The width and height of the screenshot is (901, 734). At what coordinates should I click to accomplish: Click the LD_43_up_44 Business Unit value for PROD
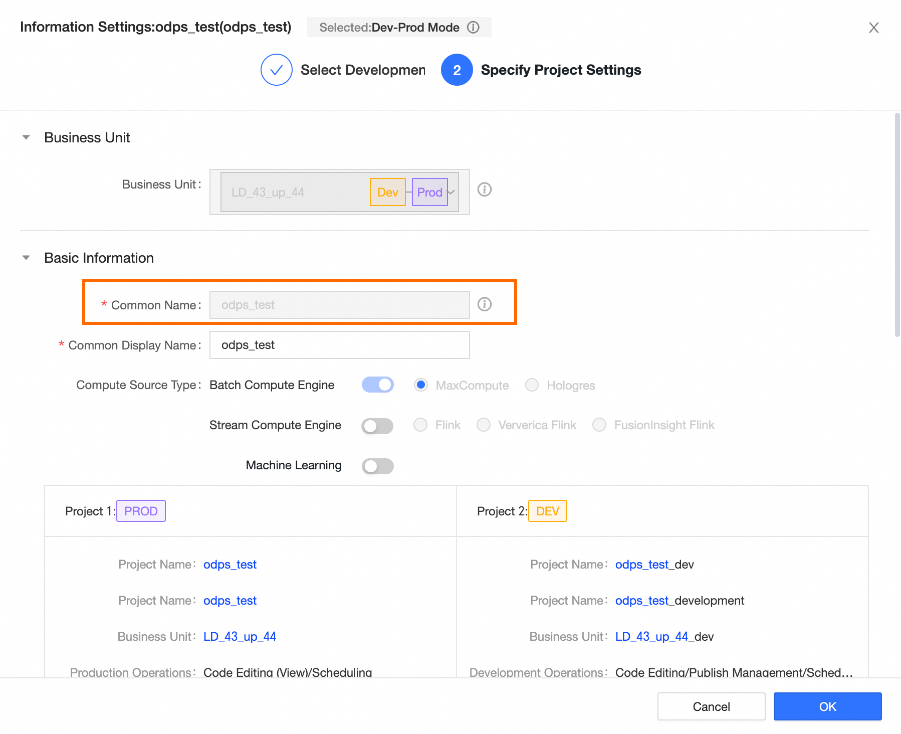tap(240, 637)
